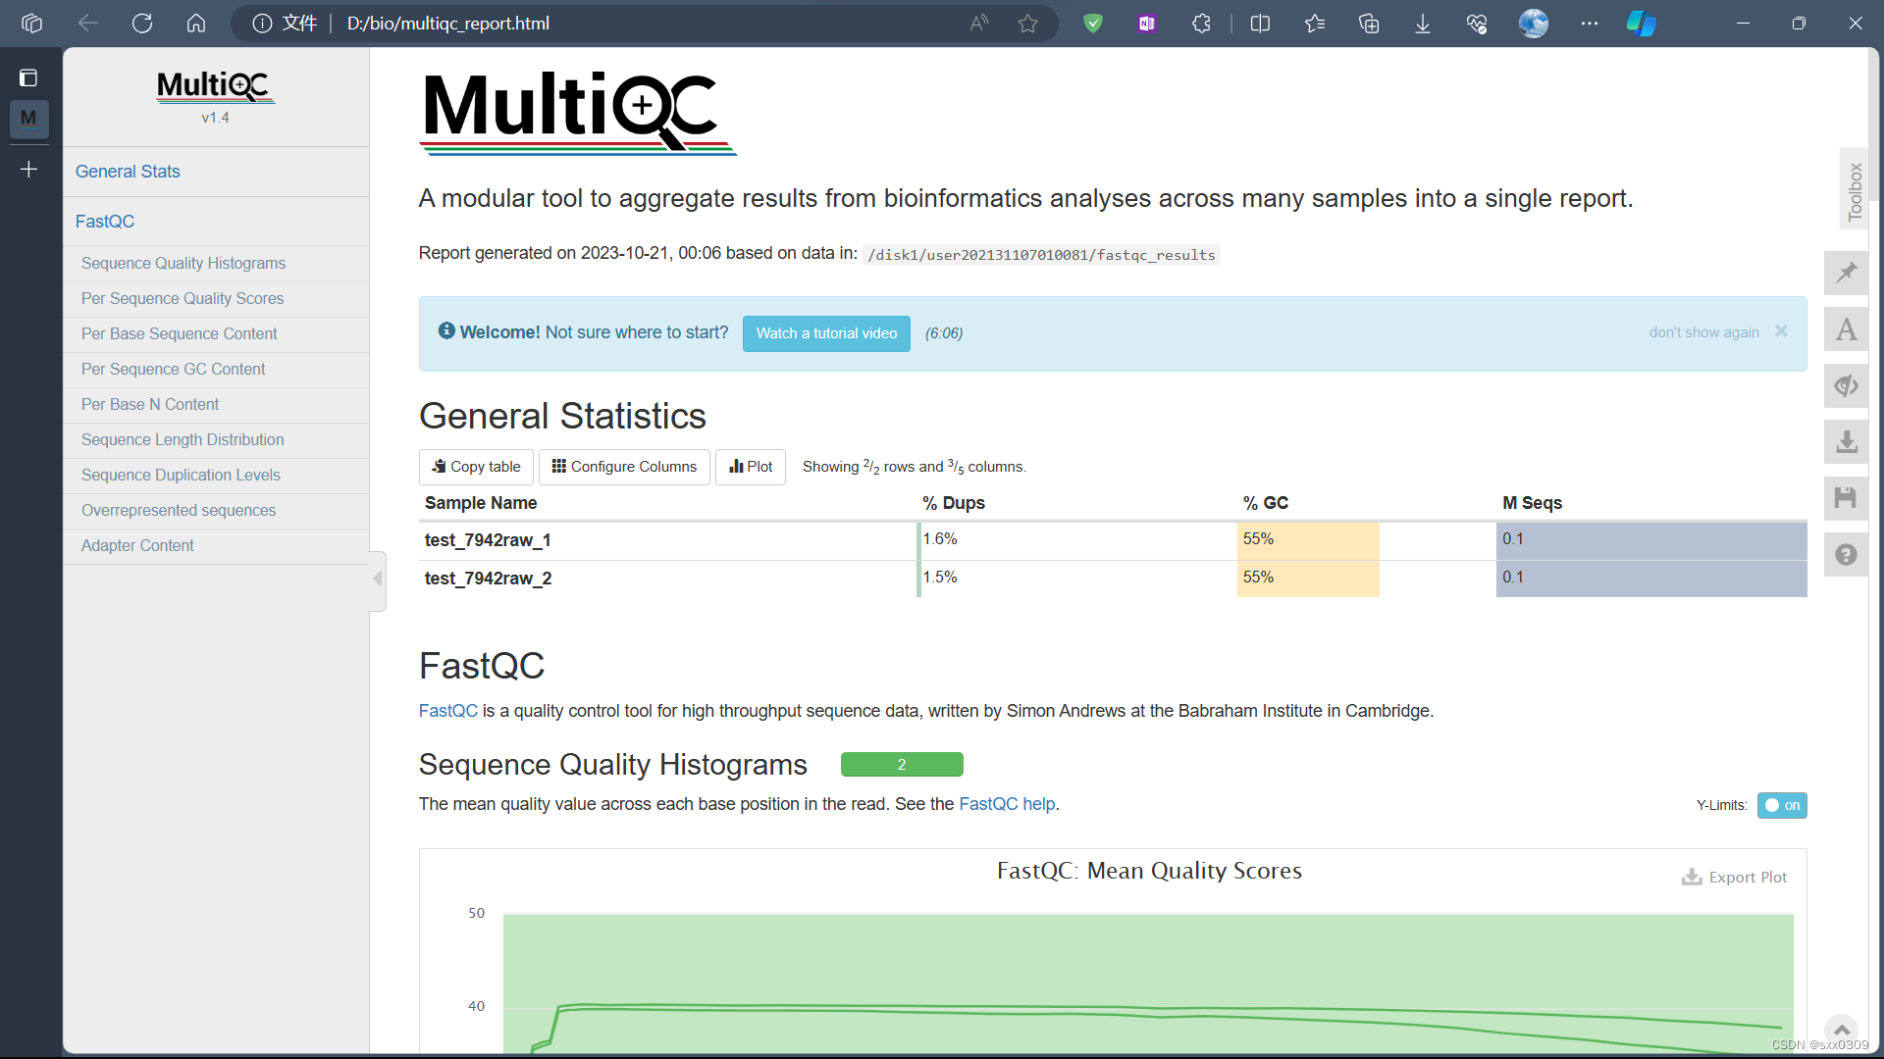
Task: Open the Export Plots tool in toolbox
Action: pos(1846,441)
